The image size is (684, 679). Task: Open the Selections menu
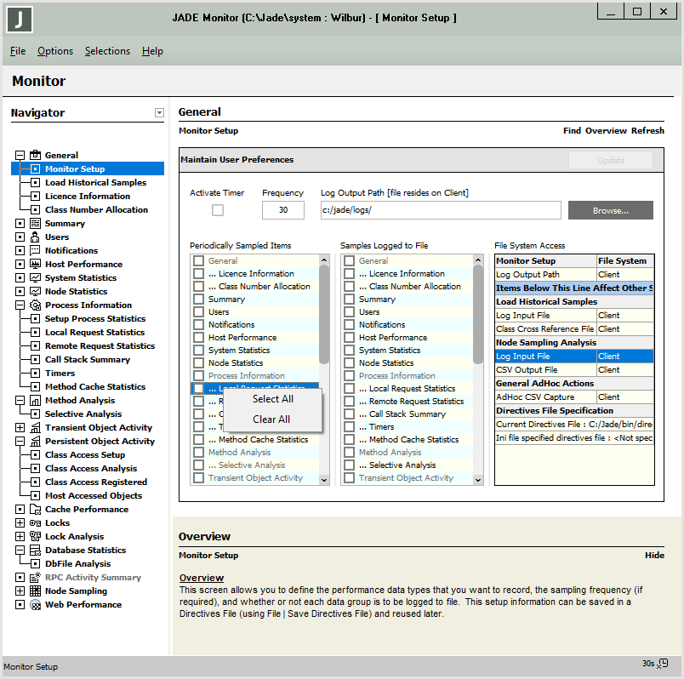[x=107, y=51]
